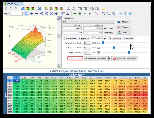
Task: Click the blue plus add-value icon
Action: (x=31, y=13)
